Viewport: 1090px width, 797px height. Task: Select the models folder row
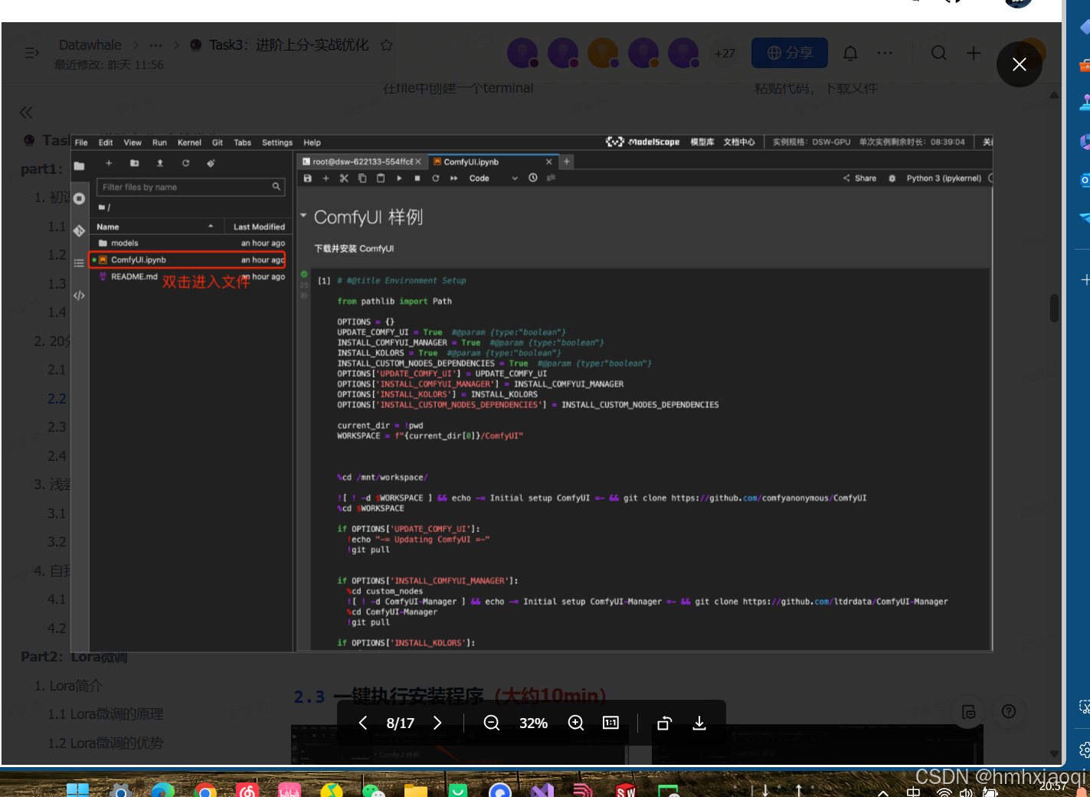click(x=187, y=243)
